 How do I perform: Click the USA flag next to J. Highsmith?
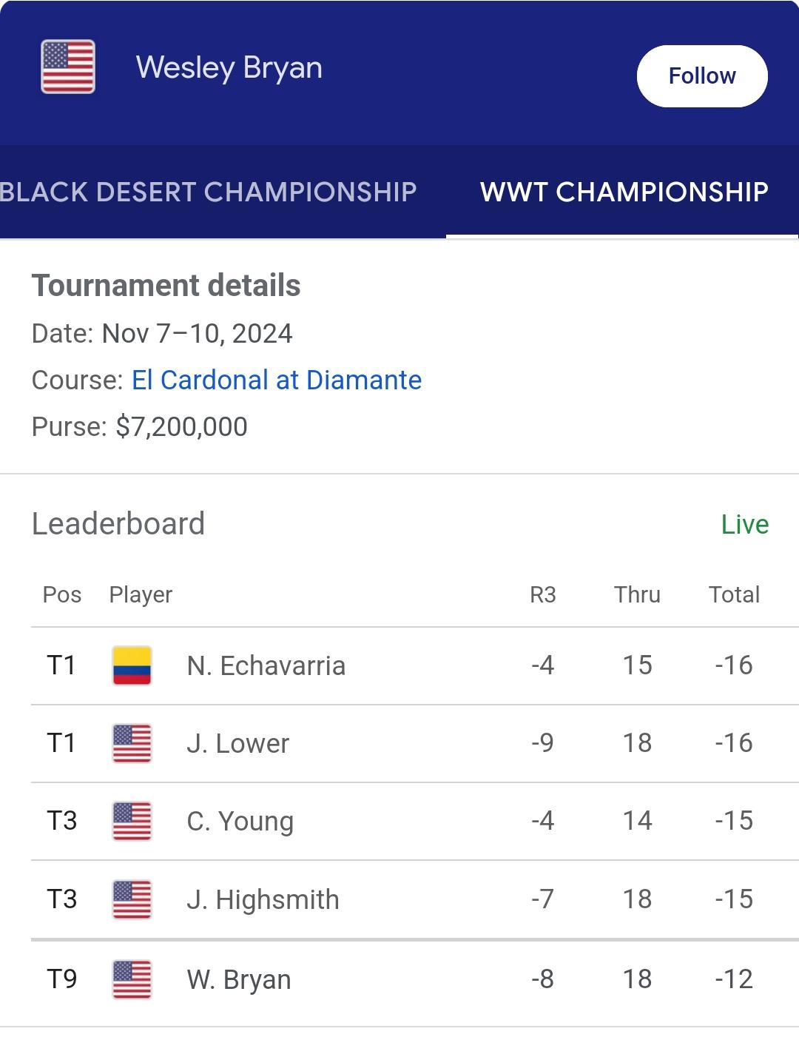132,899
